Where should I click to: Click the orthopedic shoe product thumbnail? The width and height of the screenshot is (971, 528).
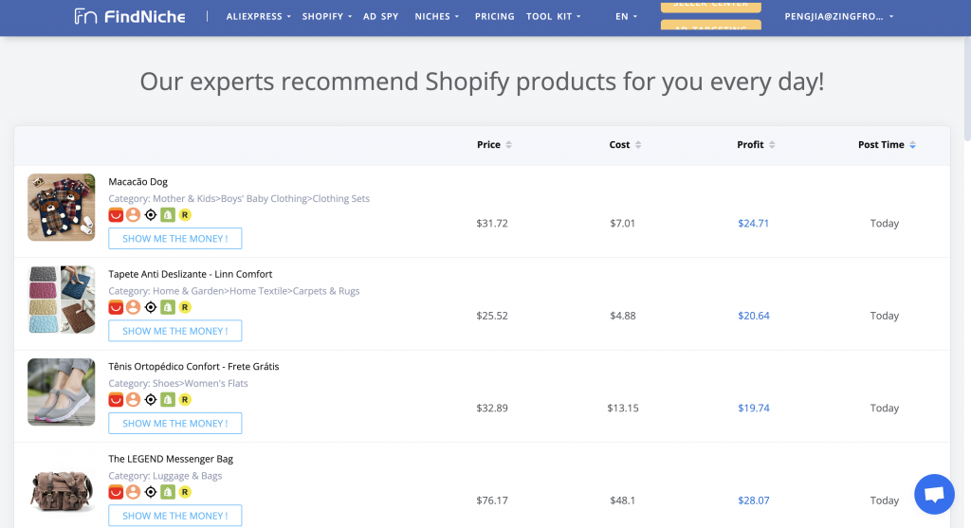point(62,391)
